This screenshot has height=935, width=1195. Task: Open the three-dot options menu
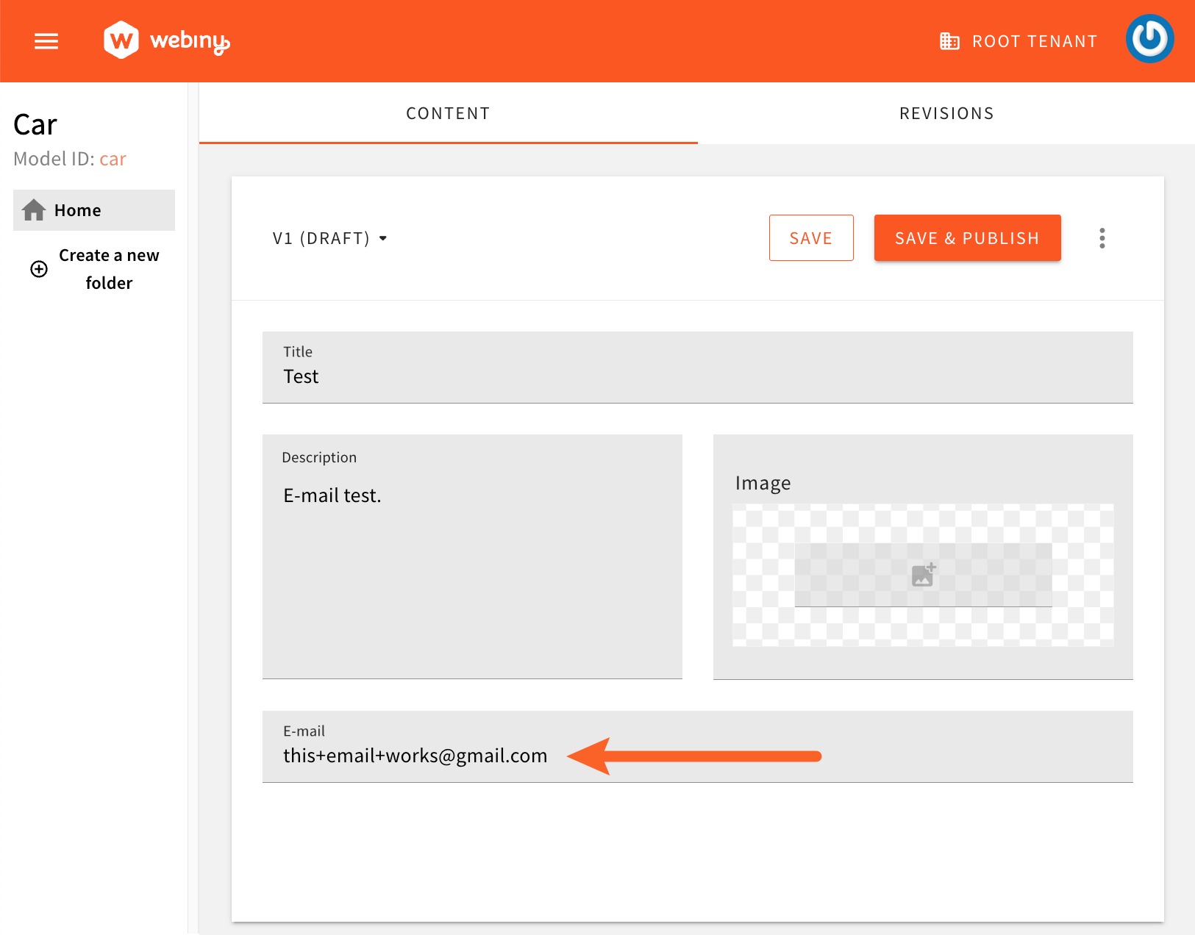1102,237
